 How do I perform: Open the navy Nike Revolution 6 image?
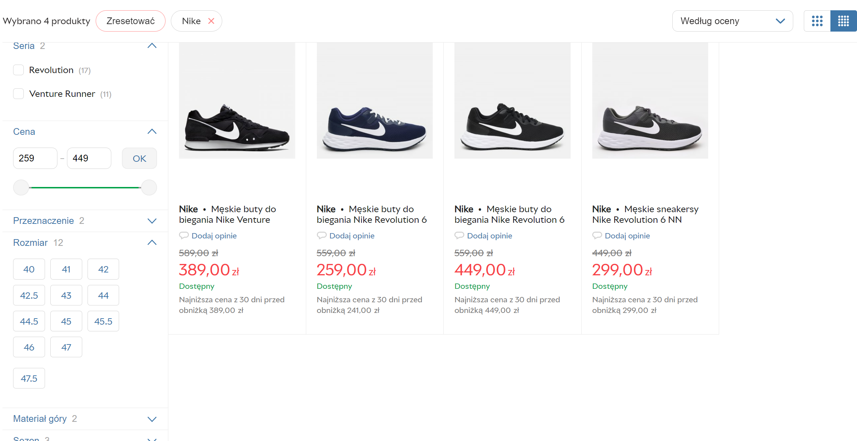(x=375, y=101)
